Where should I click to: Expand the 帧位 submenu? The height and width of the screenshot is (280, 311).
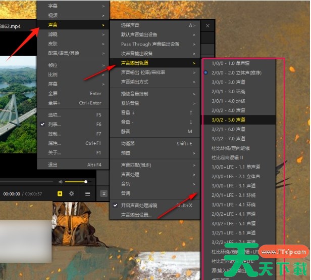pyautogui.click(x=73, y=65)
